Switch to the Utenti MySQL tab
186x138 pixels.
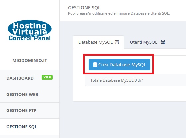tap(147, 42)
